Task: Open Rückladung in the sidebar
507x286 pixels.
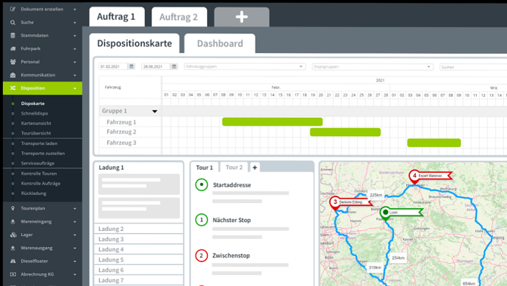Action: pyautogui.click(x=34, y=193)
